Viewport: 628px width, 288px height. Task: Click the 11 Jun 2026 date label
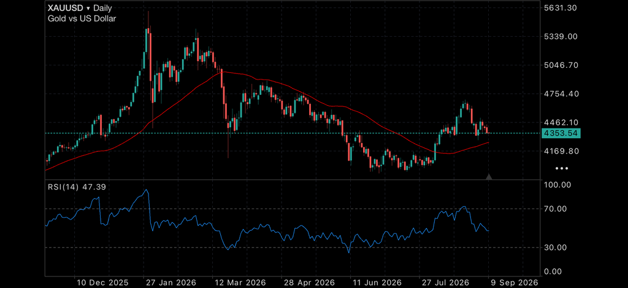(377, 282)
